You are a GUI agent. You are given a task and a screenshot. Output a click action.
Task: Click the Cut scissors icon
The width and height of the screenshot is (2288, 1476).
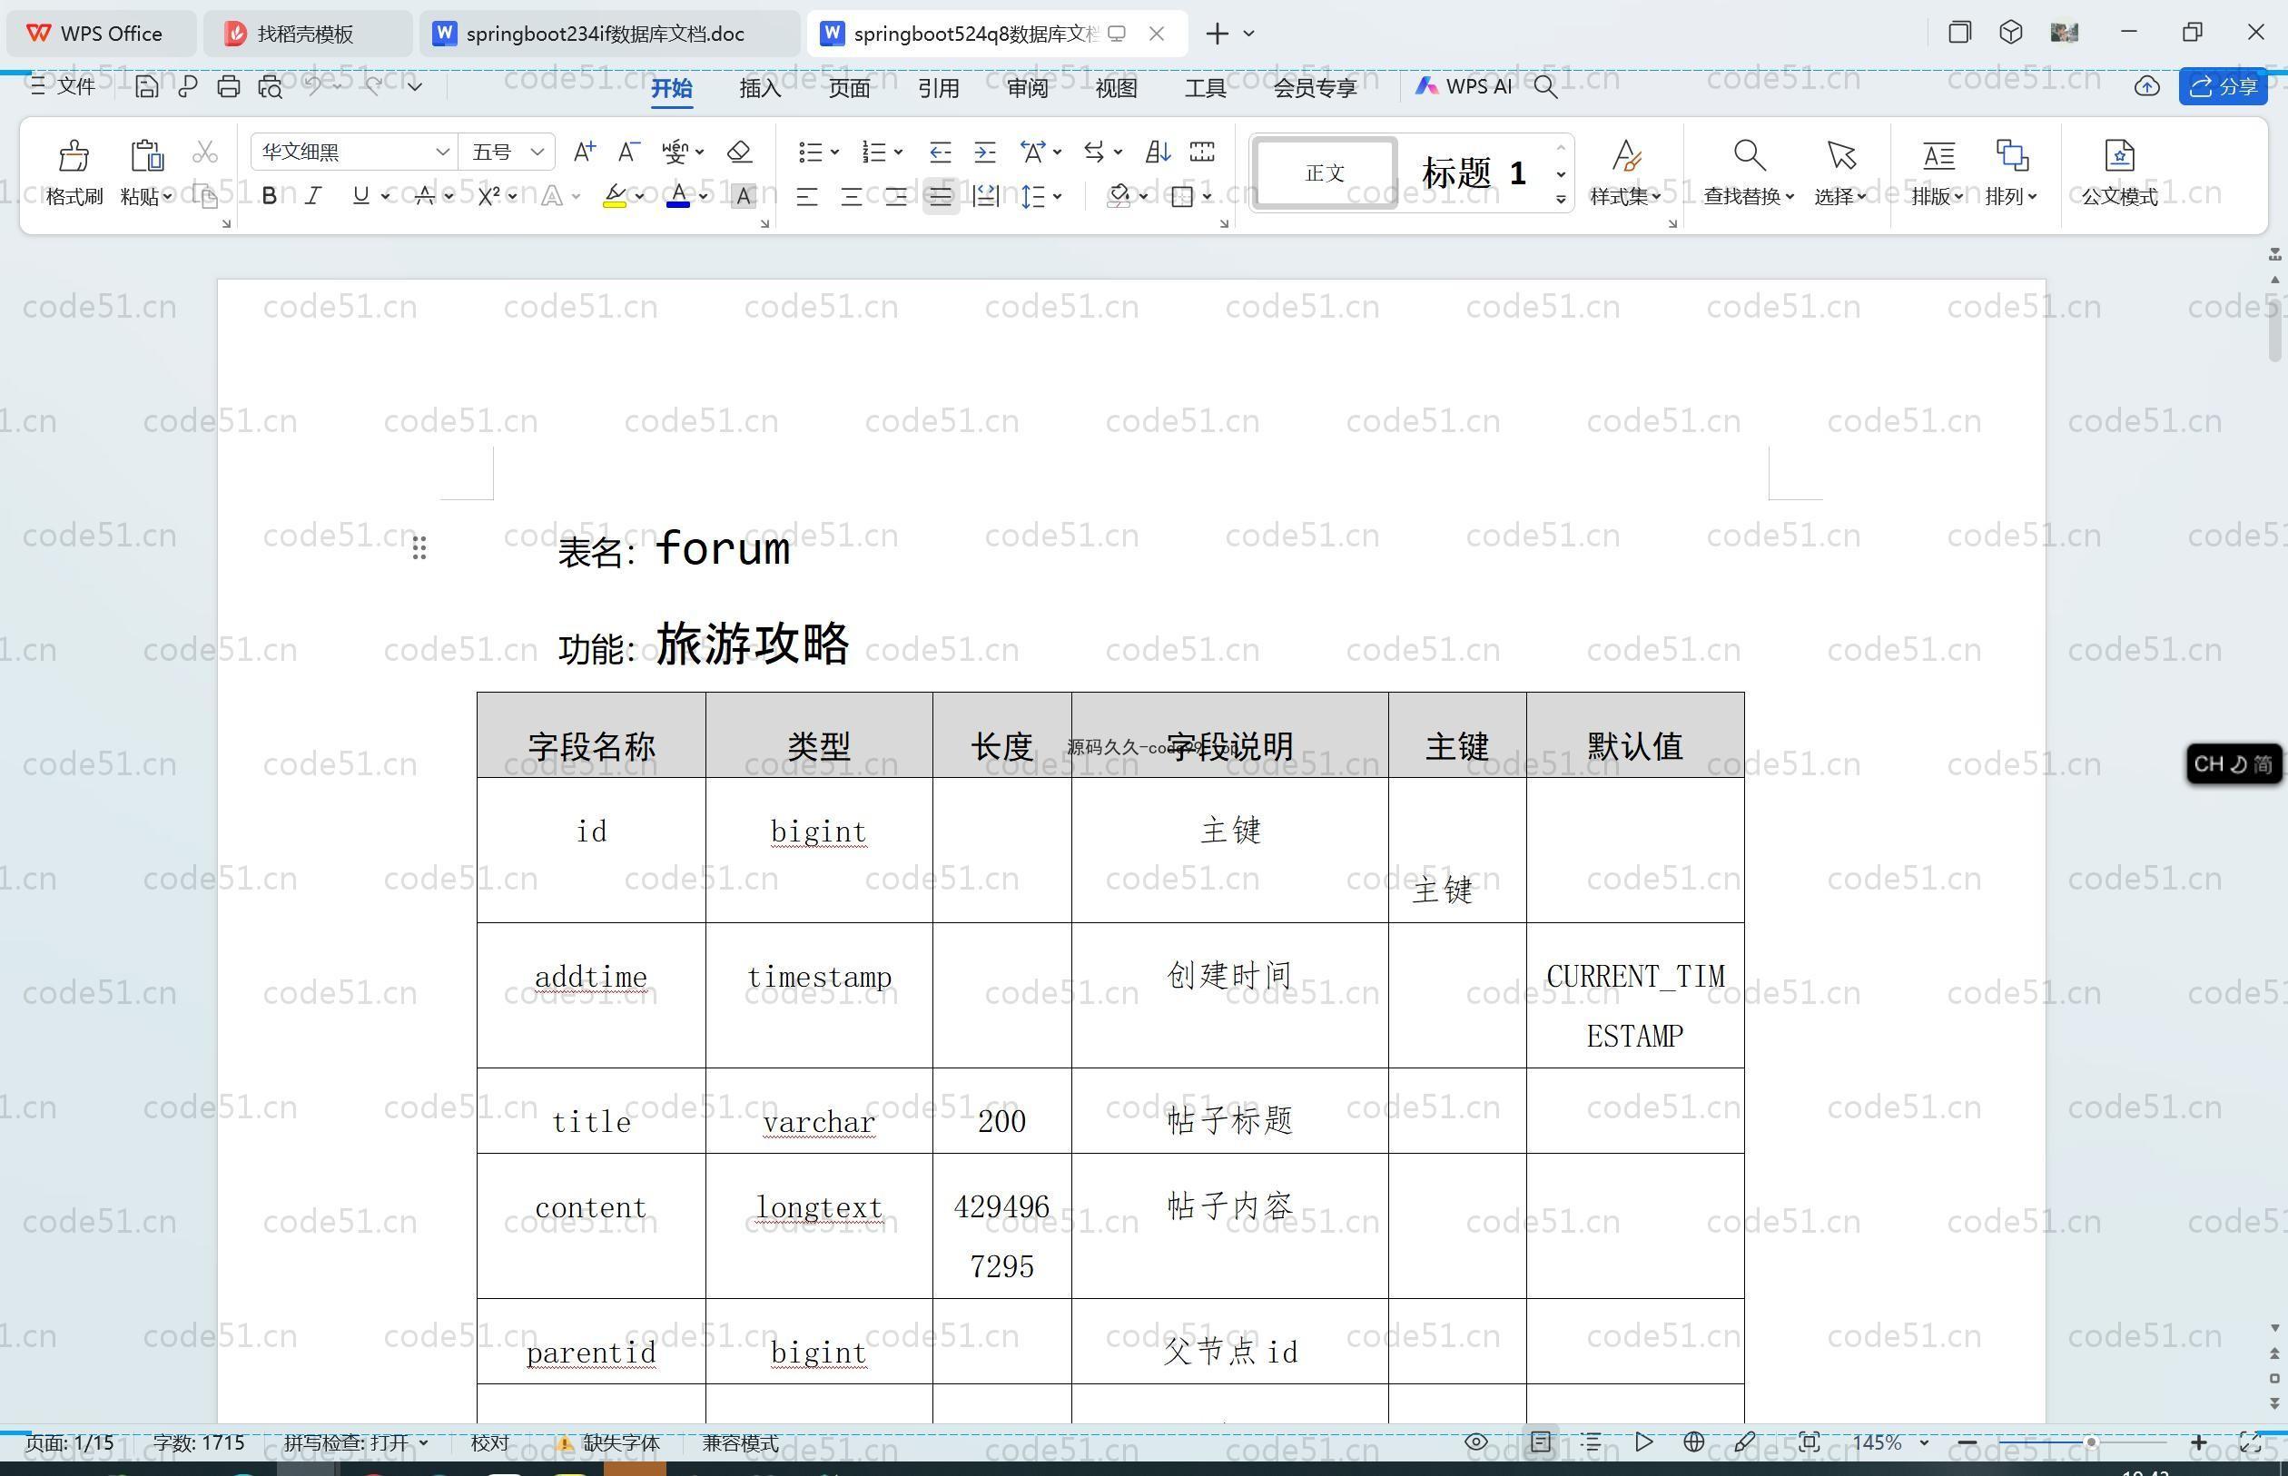click(204, 152)
